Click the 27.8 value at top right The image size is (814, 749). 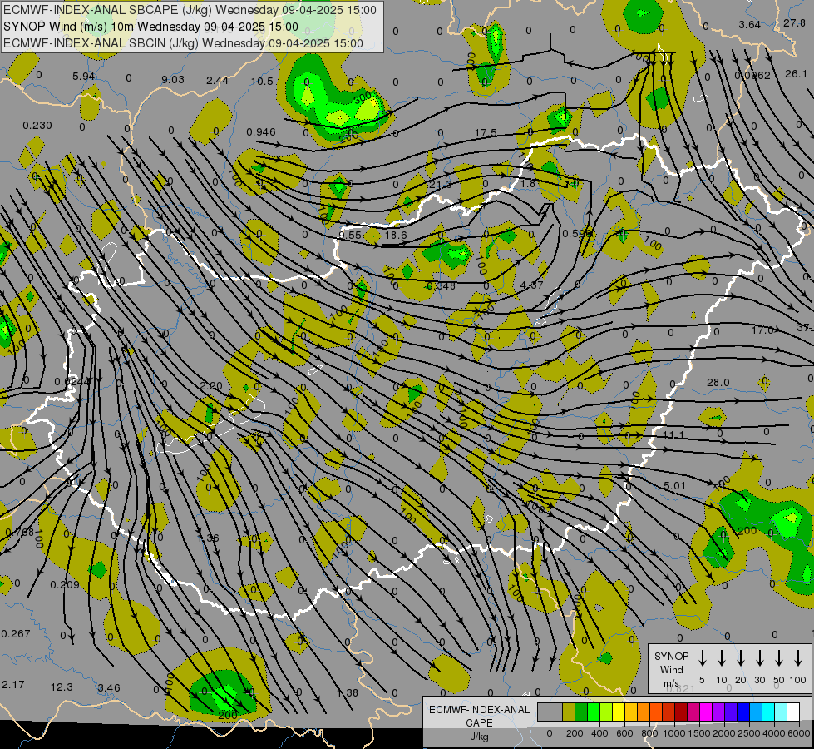coord(794,22)
